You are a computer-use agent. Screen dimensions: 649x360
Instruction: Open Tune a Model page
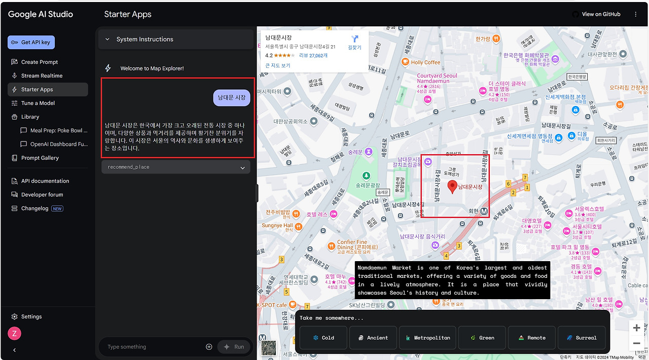click(x=38, y=103)
